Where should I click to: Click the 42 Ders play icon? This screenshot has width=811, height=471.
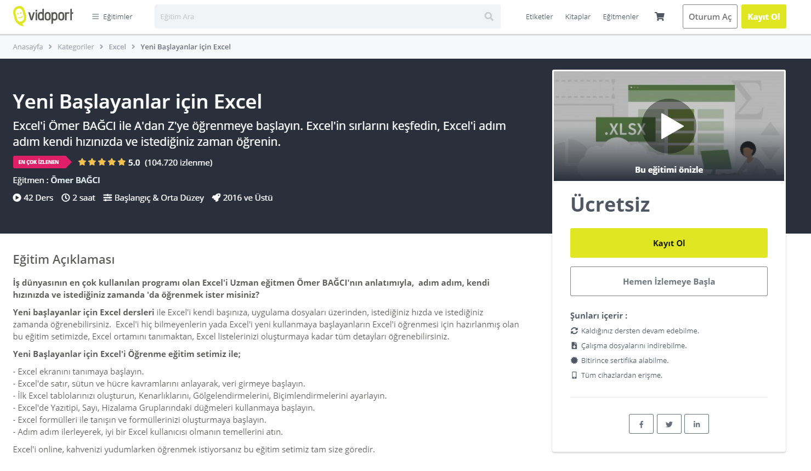[17, 198]
